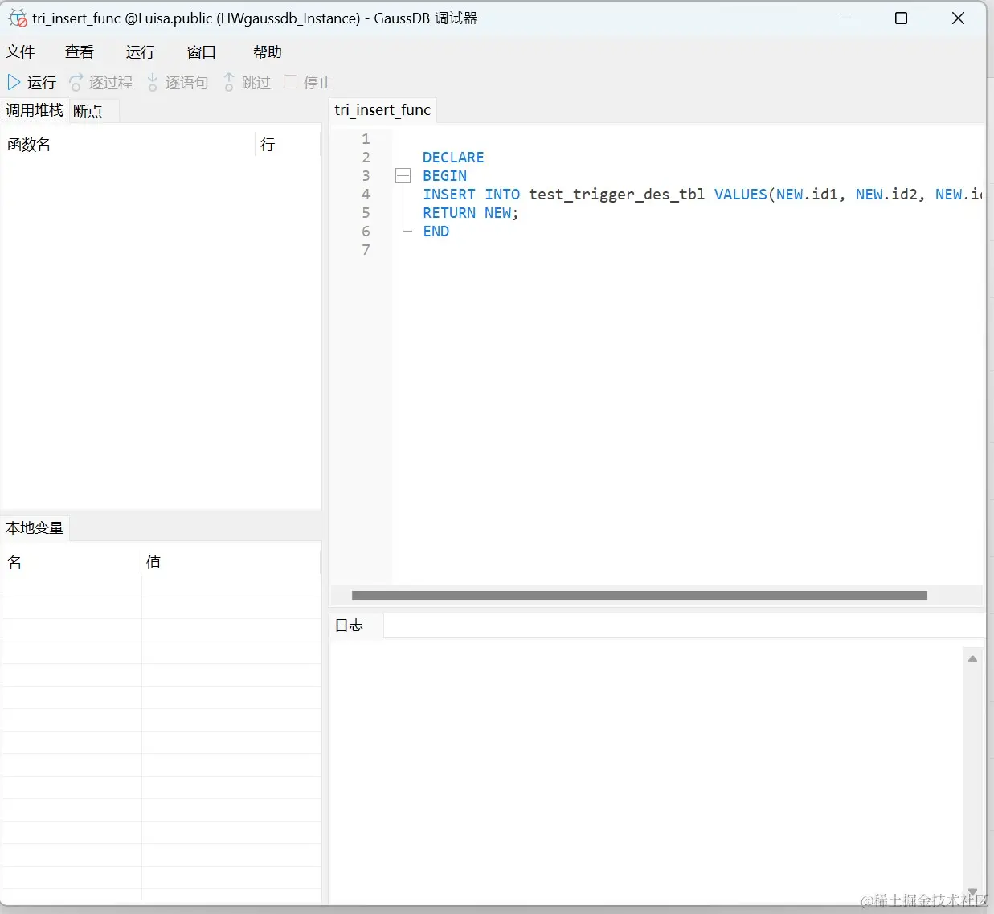Click the RETURN NEW; statement
Viewport: 994px width, 914px height.
tap(471, 213)
